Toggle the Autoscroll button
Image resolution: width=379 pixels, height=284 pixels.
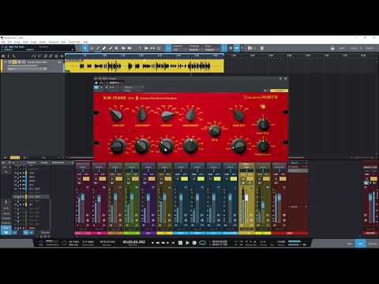tap(237, 48)
